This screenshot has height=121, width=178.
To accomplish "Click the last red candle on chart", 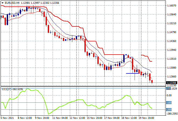I will (x=152, y=81).
